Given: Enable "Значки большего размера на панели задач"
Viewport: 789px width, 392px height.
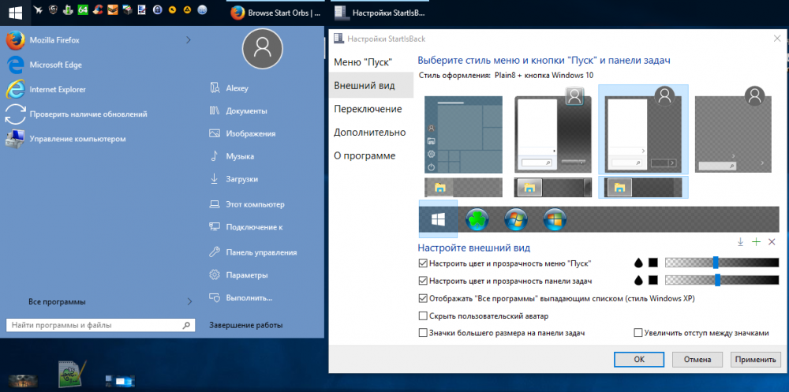Looking at the screenshot, I should point(424,334).
